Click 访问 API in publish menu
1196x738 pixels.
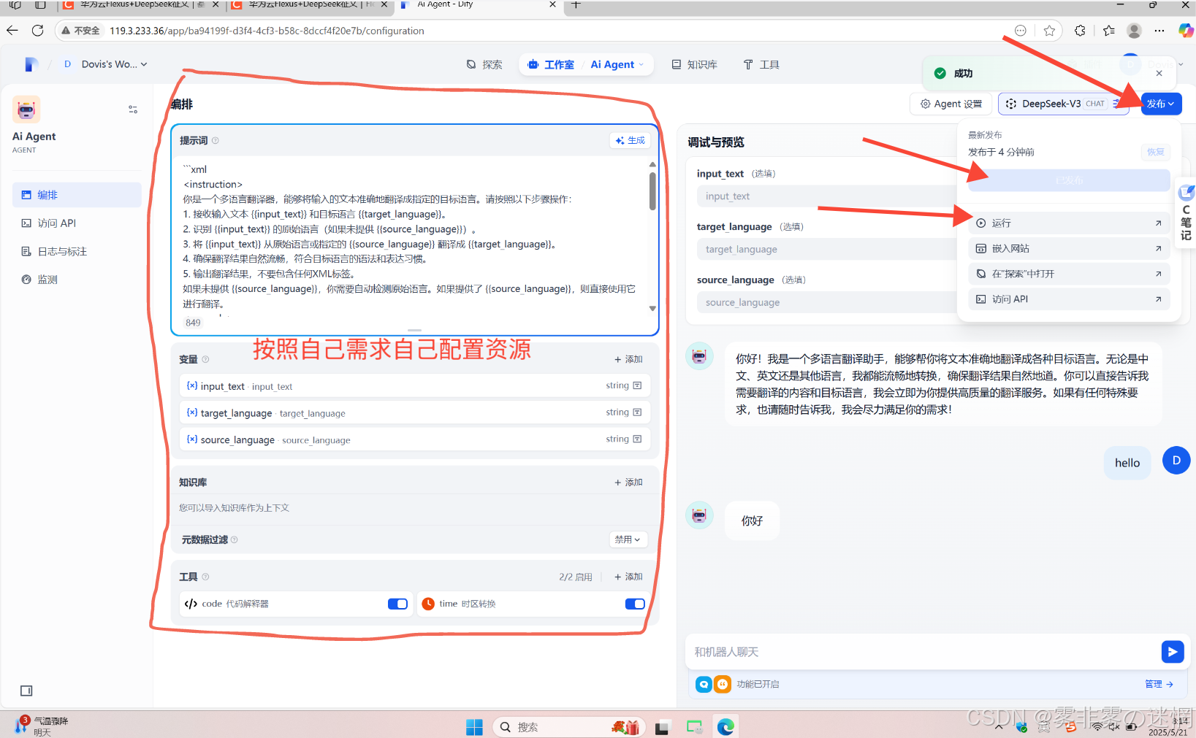[1069, 299]
